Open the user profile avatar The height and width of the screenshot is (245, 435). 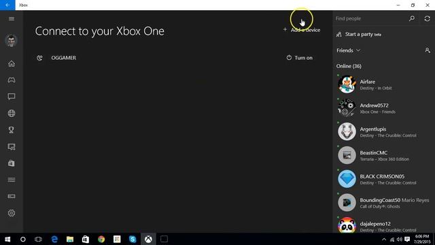click(x=11, y=41)
